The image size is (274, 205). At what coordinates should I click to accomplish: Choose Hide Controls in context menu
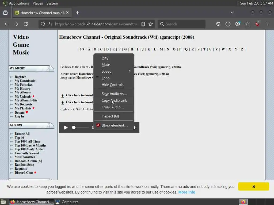(114, 85)
